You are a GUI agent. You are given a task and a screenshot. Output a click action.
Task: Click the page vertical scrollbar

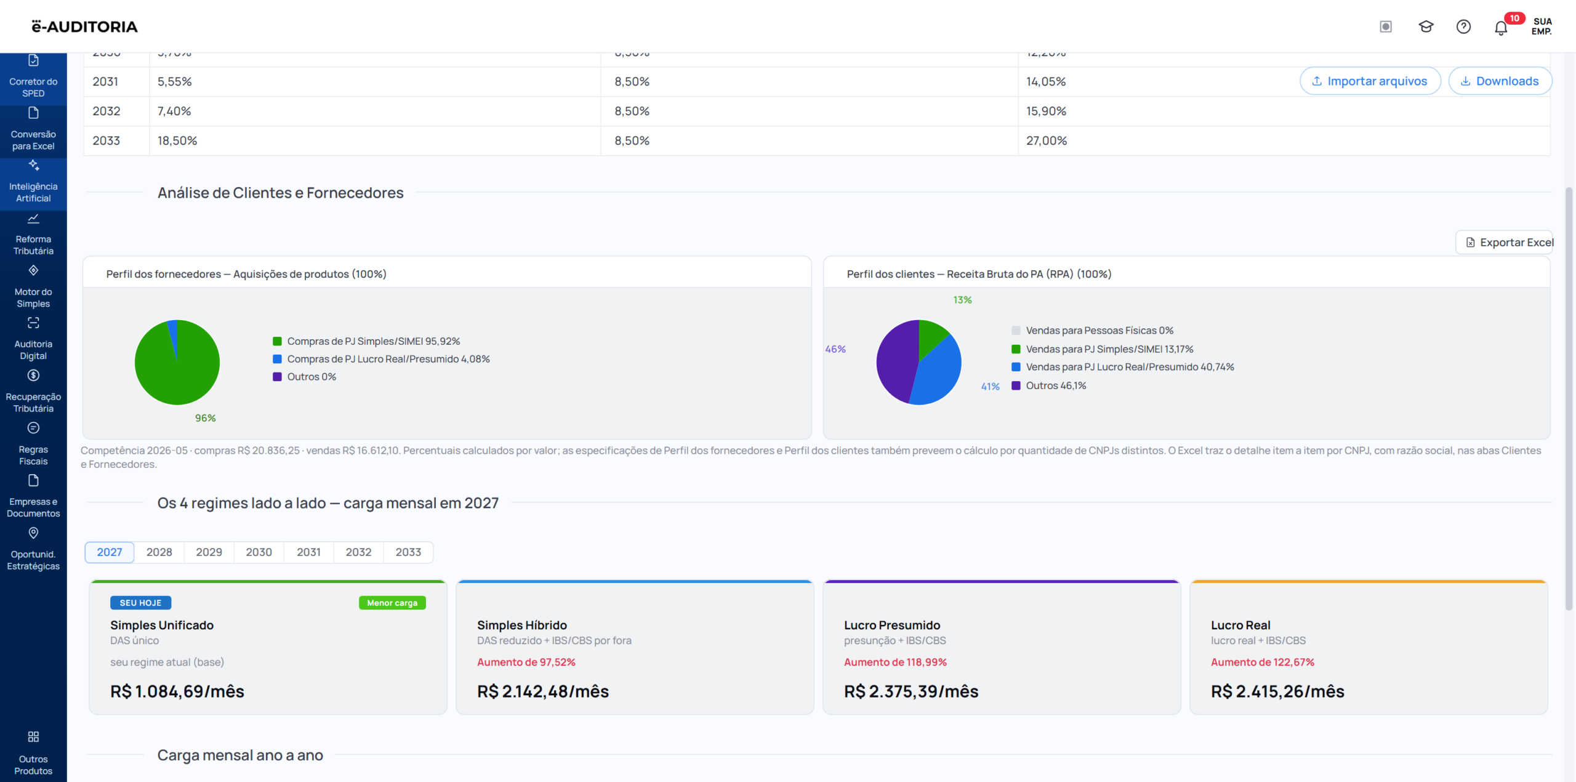(1569, 399)
